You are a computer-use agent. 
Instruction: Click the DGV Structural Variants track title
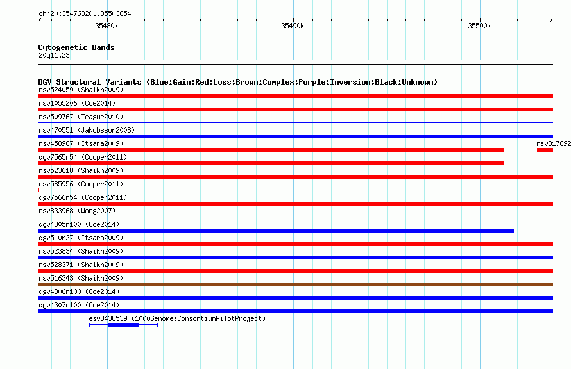[238, 82]
